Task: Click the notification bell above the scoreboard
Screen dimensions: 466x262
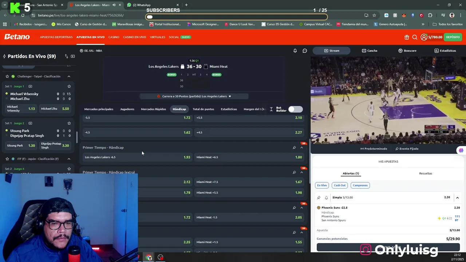Action: click(x=295, y=51)
